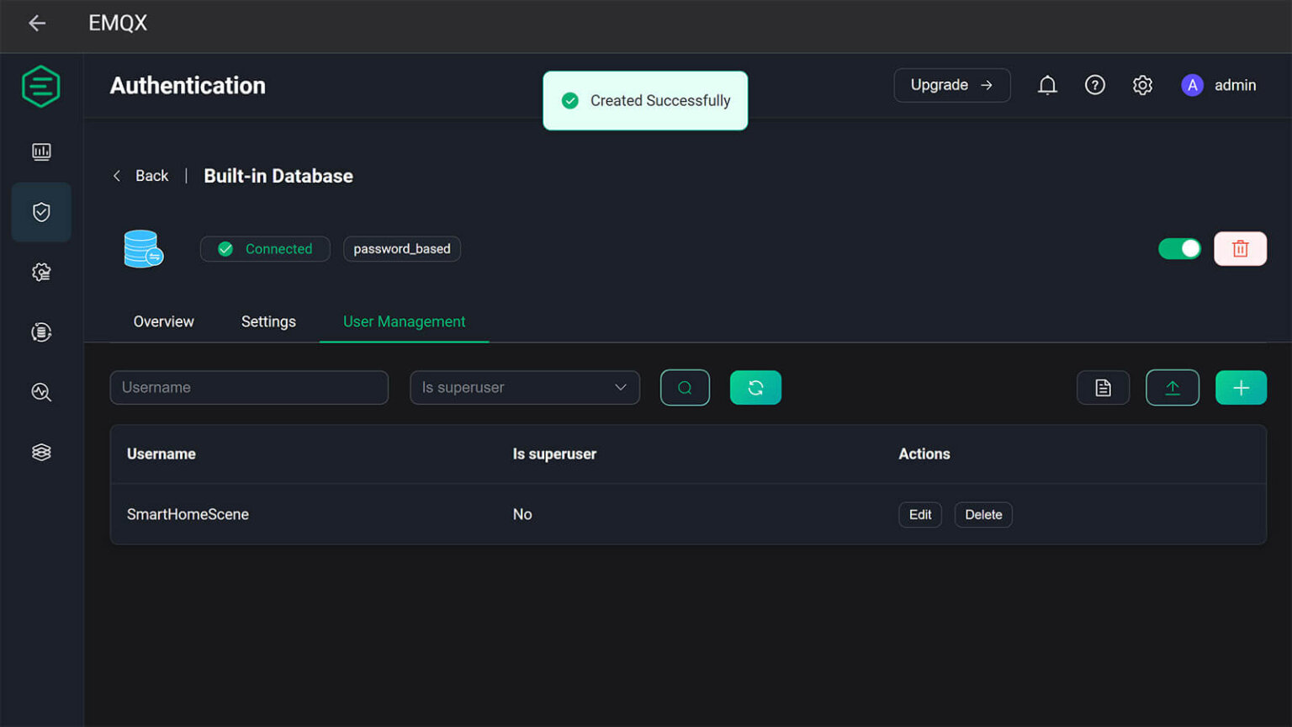Refresh the user list

click(x=755, y=387)
